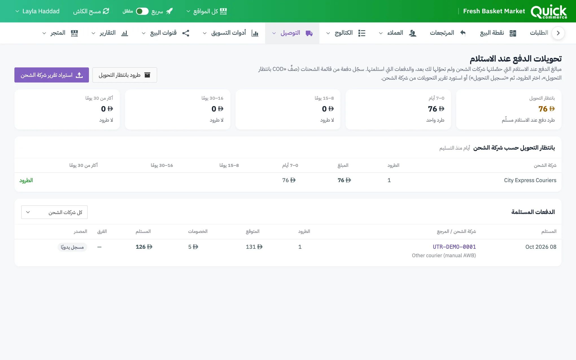
Task: Click طرود بانتظار التحويل button
Action: tap(125, 75)
